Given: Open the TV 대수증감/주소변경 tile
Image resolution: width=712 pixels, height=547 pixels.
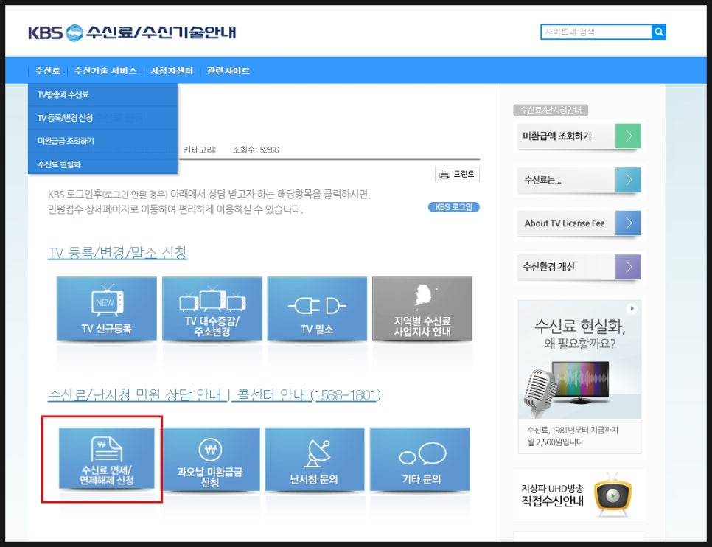Looking at the screenshot, I should click(212, 308).
